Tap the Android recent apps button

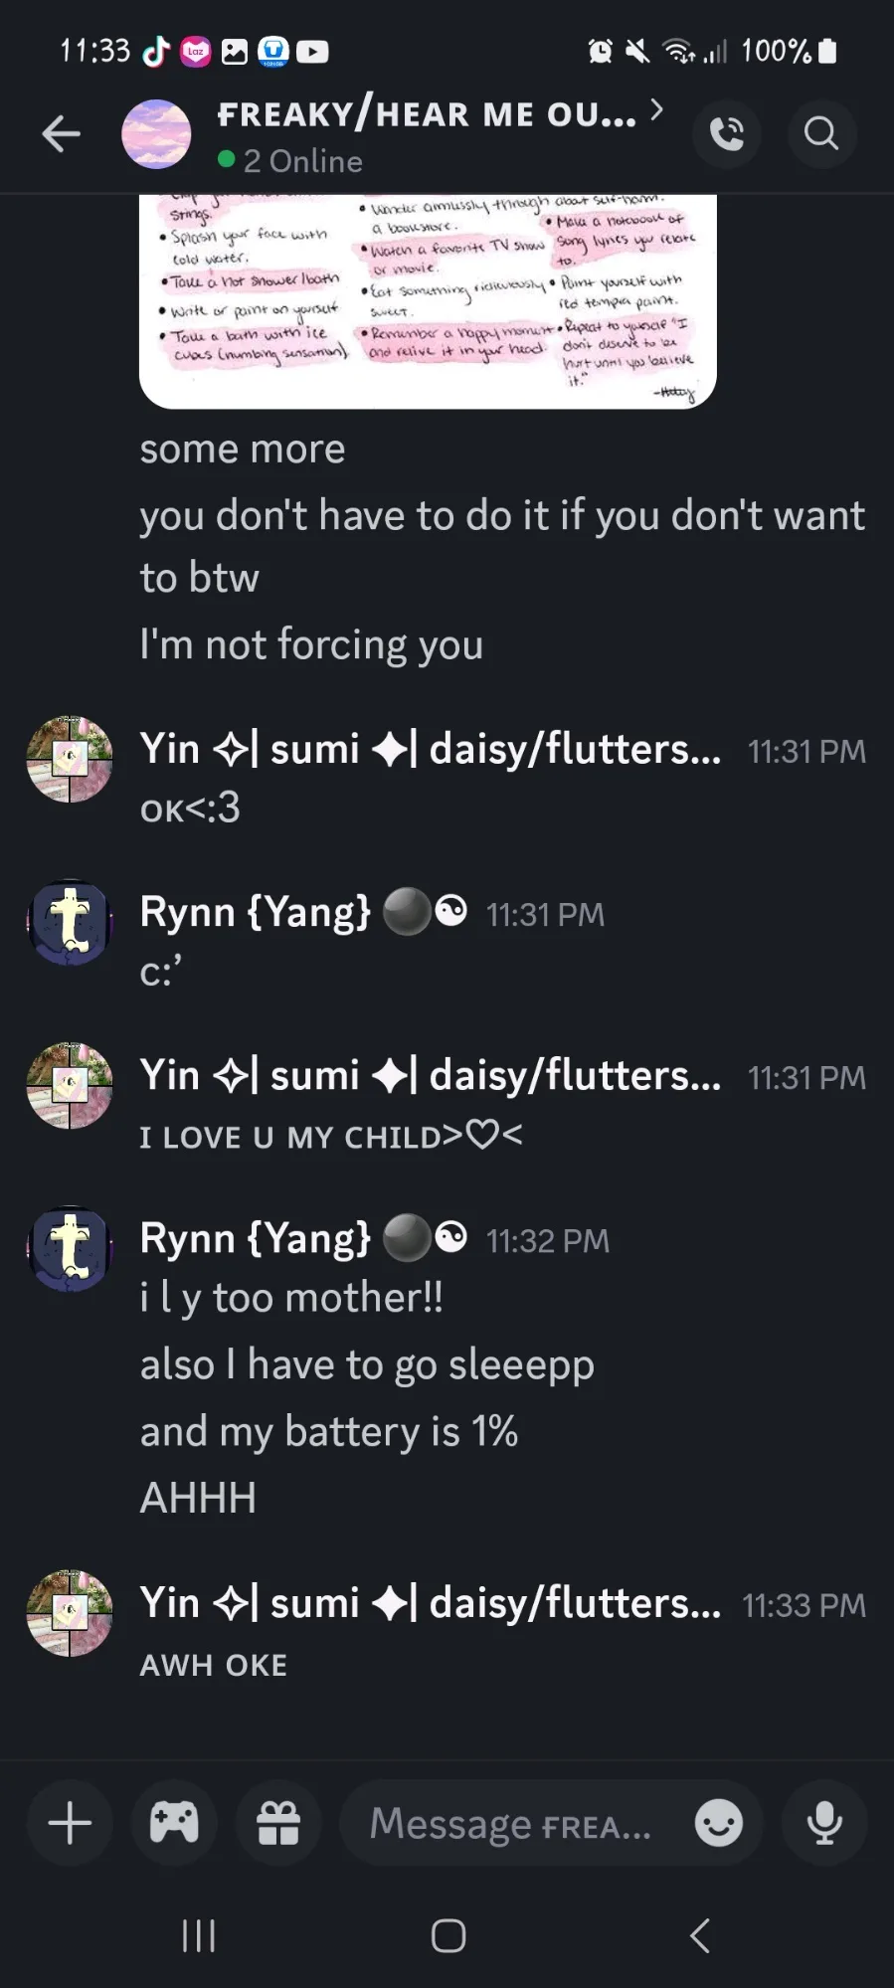(199, 1935)
